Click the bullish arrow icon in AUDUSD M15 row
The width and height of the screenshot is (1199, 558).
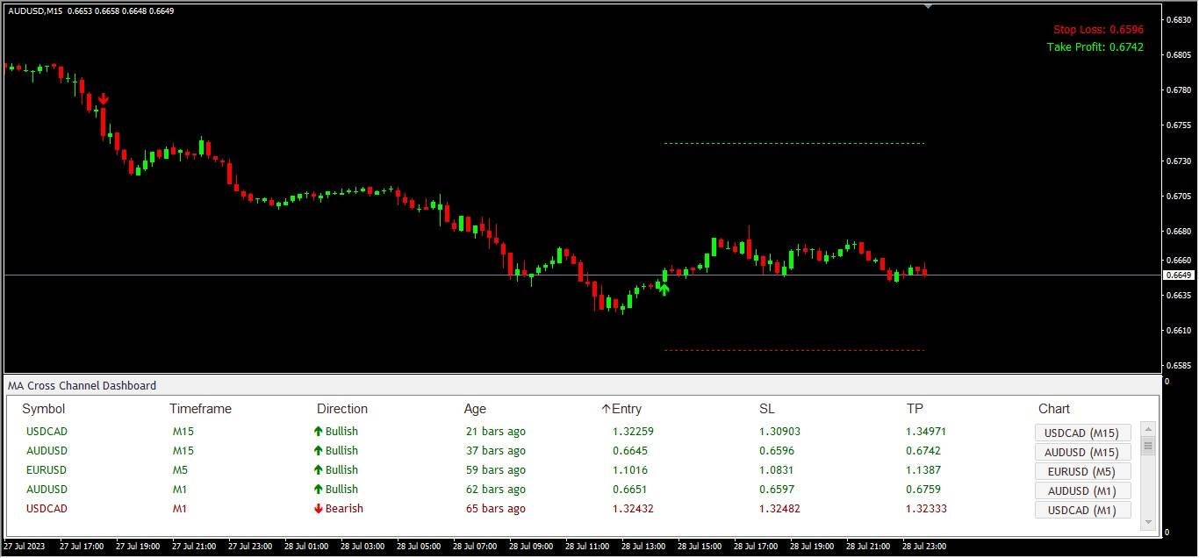point(319,450)
